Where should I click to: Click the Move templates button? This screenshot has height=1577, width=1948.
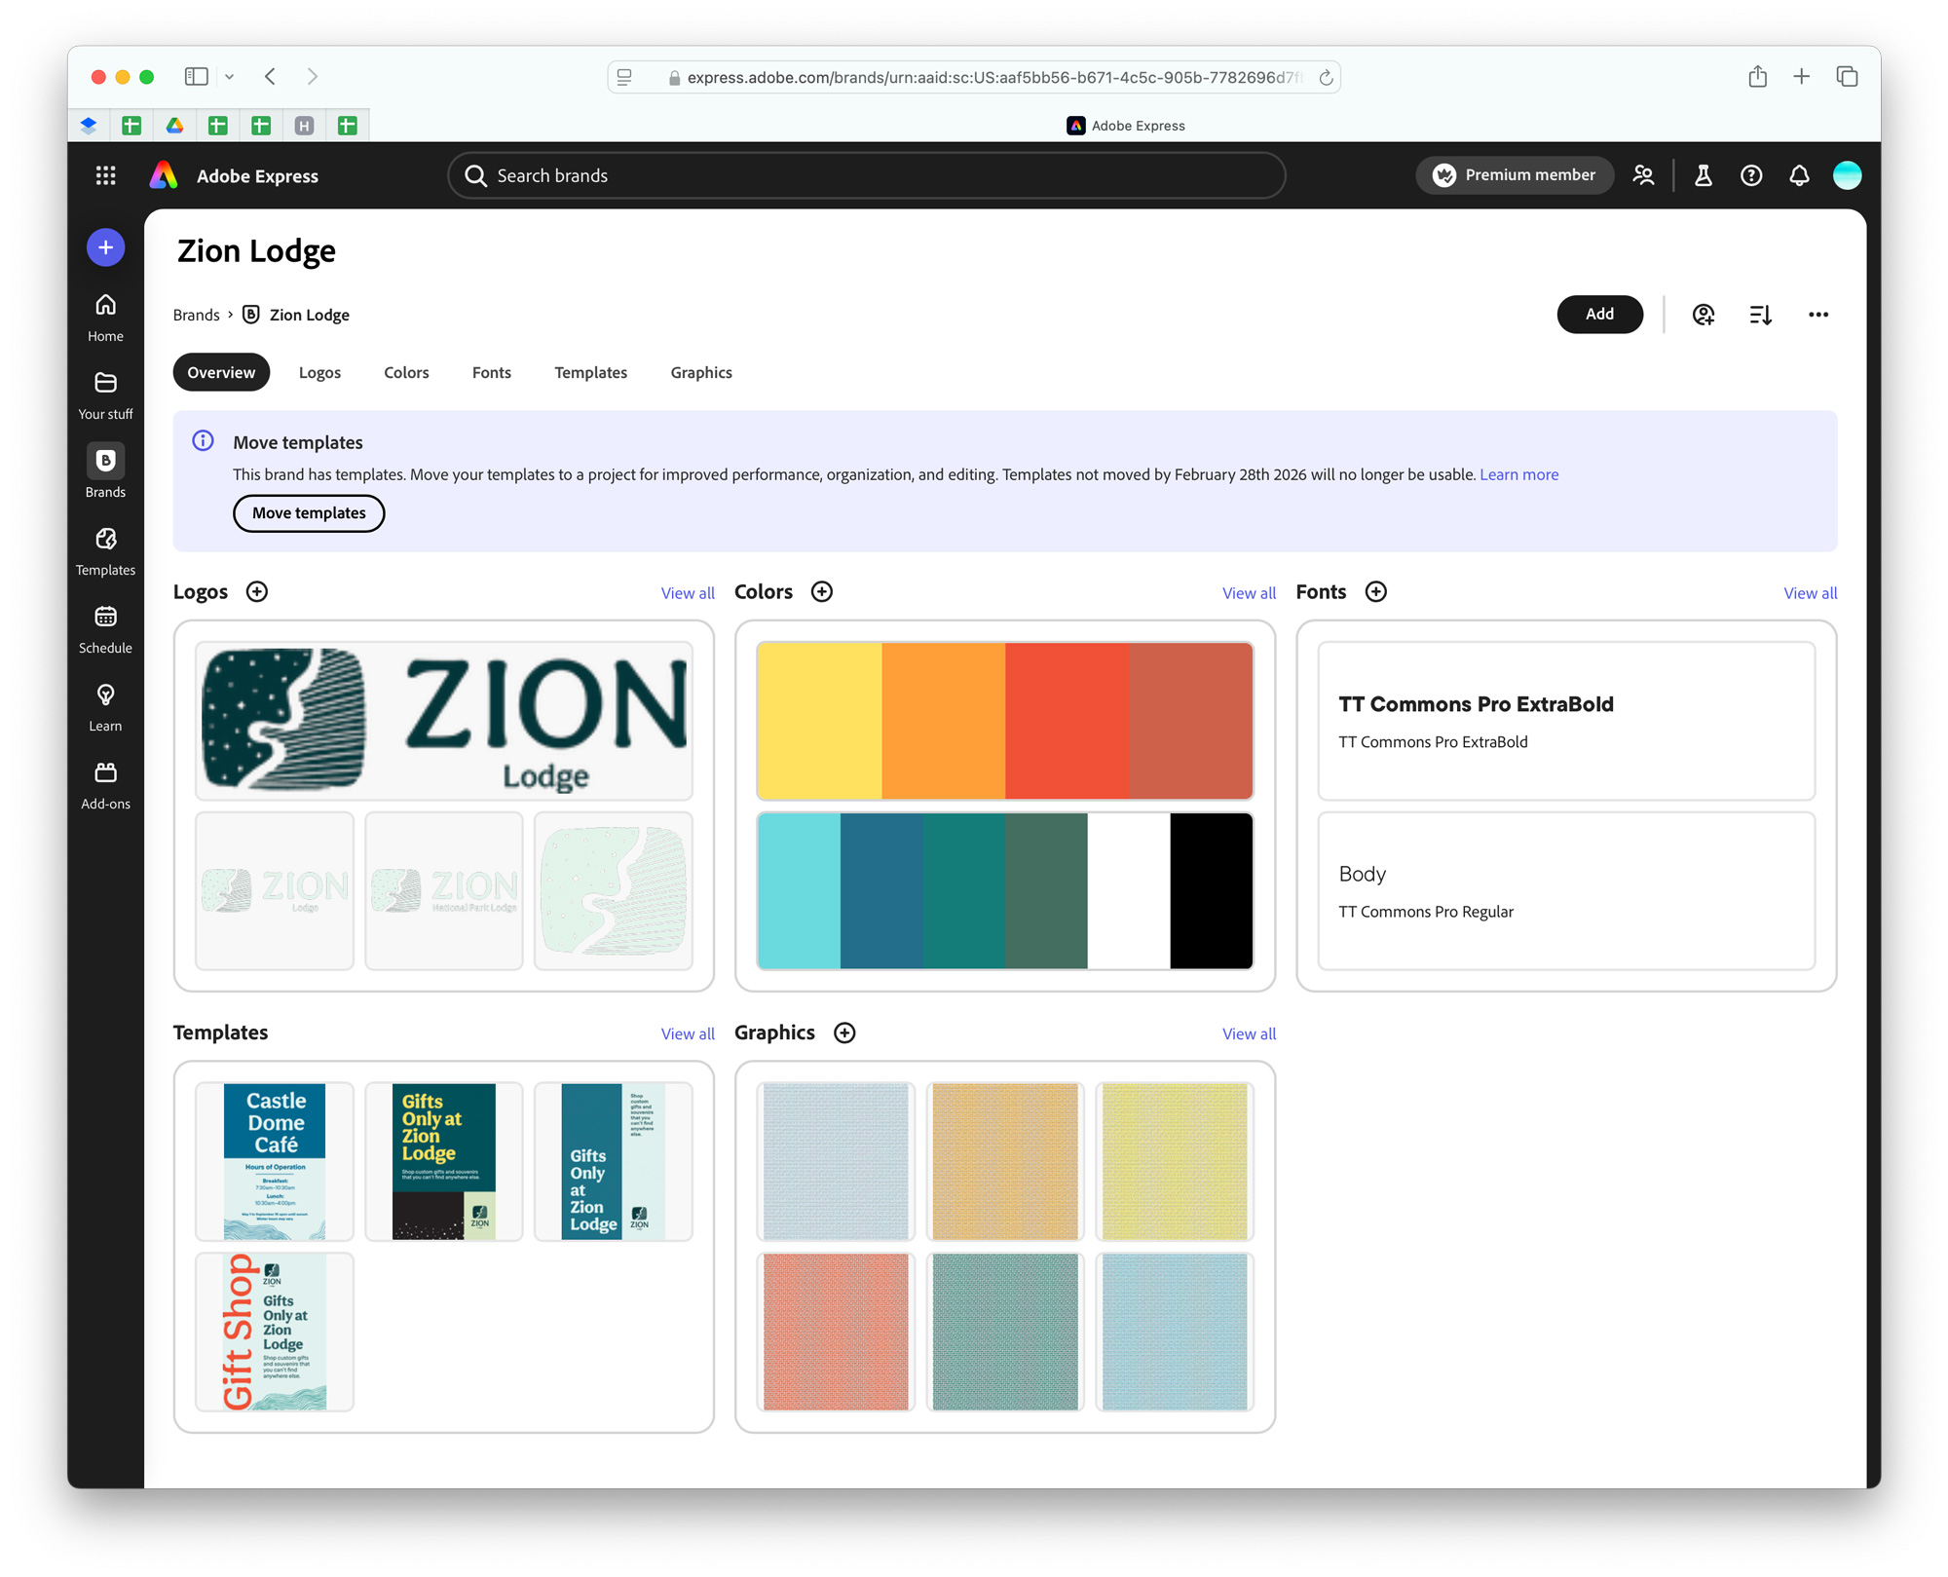[309, 513]
